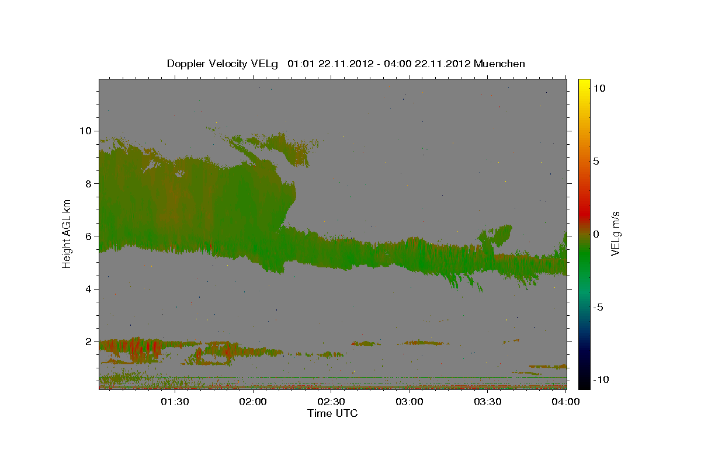
Task: Click the black bottom of the colorbar
Action: [x=584, y=382]
